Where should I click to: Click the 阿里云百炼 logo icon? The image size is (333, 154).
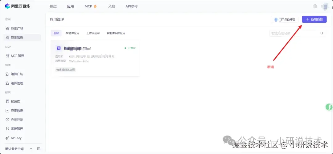tap(7, 6)
